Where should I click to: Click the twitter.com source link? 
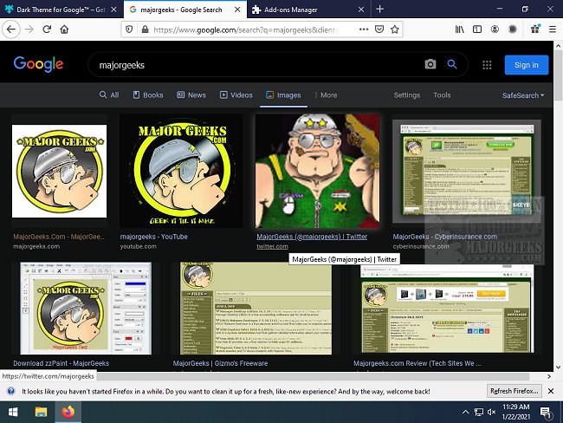click(272, 246)
